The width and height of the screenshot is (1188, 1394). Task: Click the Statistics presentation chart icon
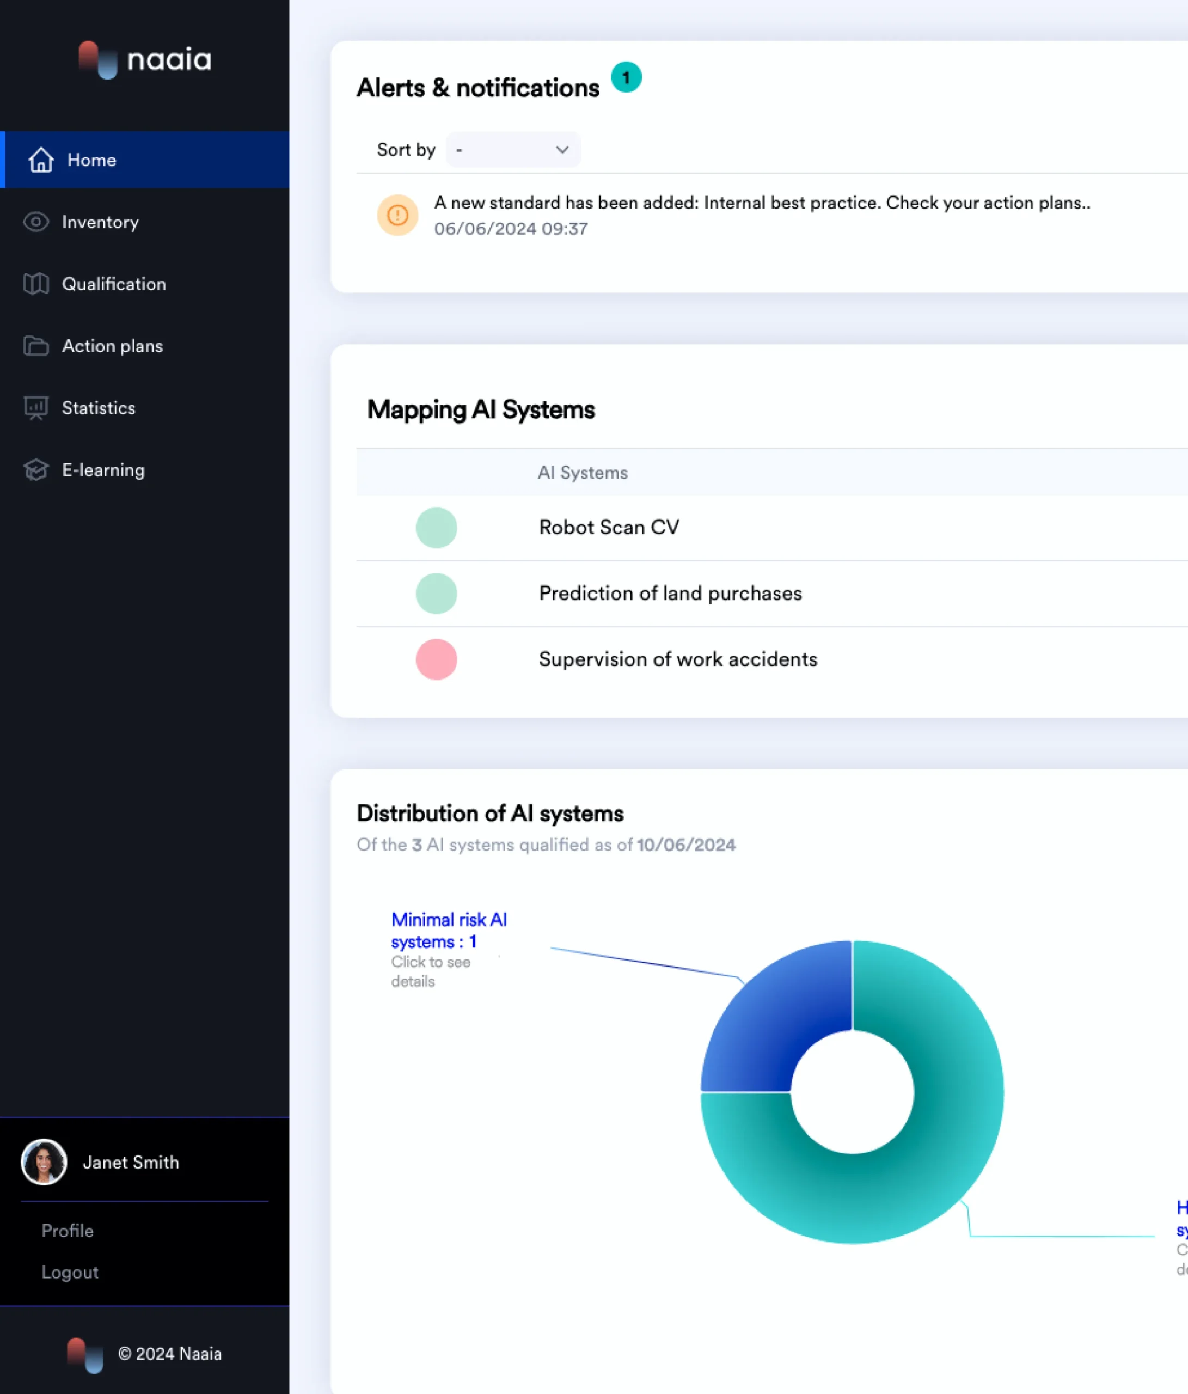click(x=36, y=408)
